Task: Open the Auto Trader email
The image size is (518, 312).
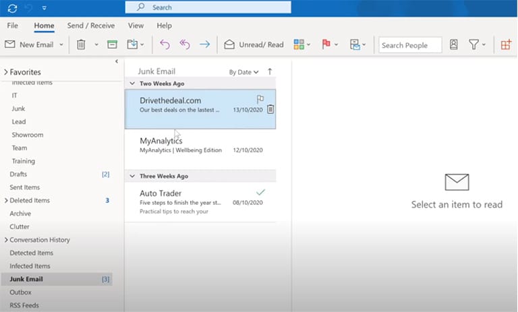Action: (200, 201)
